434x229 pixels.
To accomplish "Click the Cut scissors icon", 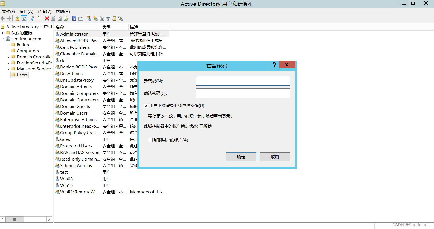I will point(32,19).
